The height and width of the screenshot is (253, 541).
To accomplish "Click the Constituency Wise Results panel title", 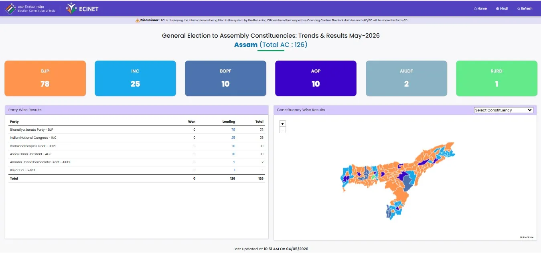I will [x=301, y=110].
